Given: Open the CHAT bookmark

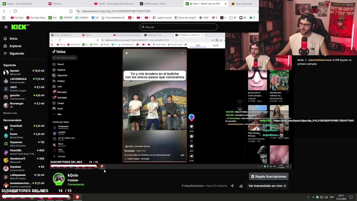Looking at the screenshot, I should (204, 18).
